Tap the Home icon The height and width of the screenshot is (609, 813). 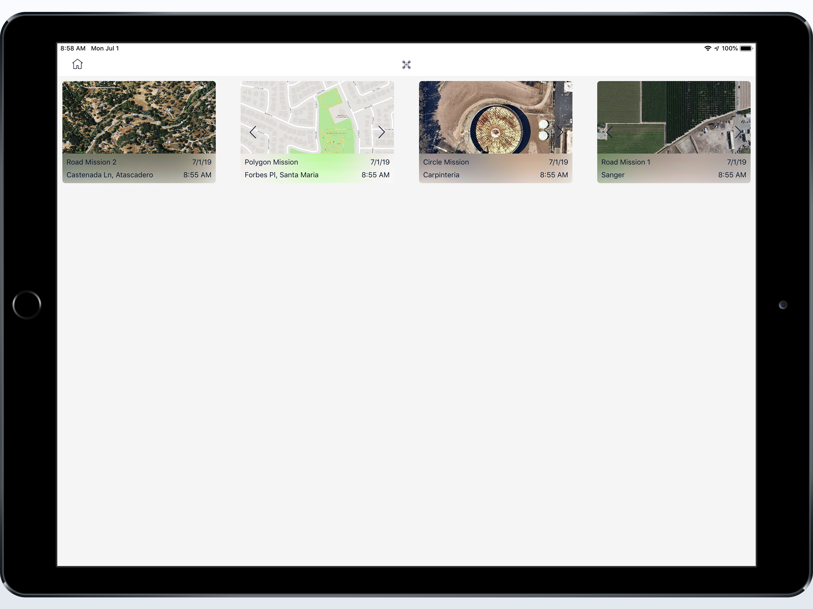tap(77, 64)
